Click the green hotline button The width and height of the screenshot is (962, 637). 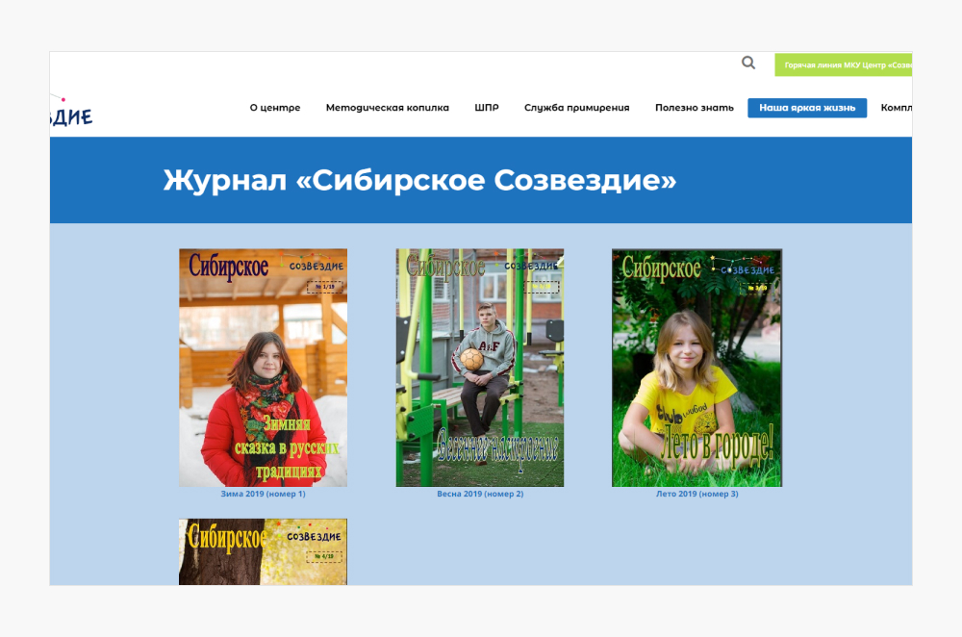[843, 65]
